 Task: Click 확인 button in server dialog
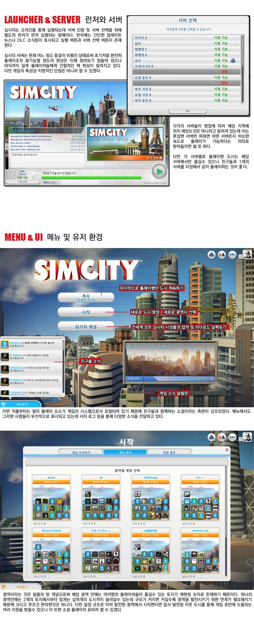[188, 111]
